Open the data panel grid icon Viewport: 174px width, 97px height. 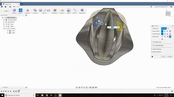click(x=2, y=7)
